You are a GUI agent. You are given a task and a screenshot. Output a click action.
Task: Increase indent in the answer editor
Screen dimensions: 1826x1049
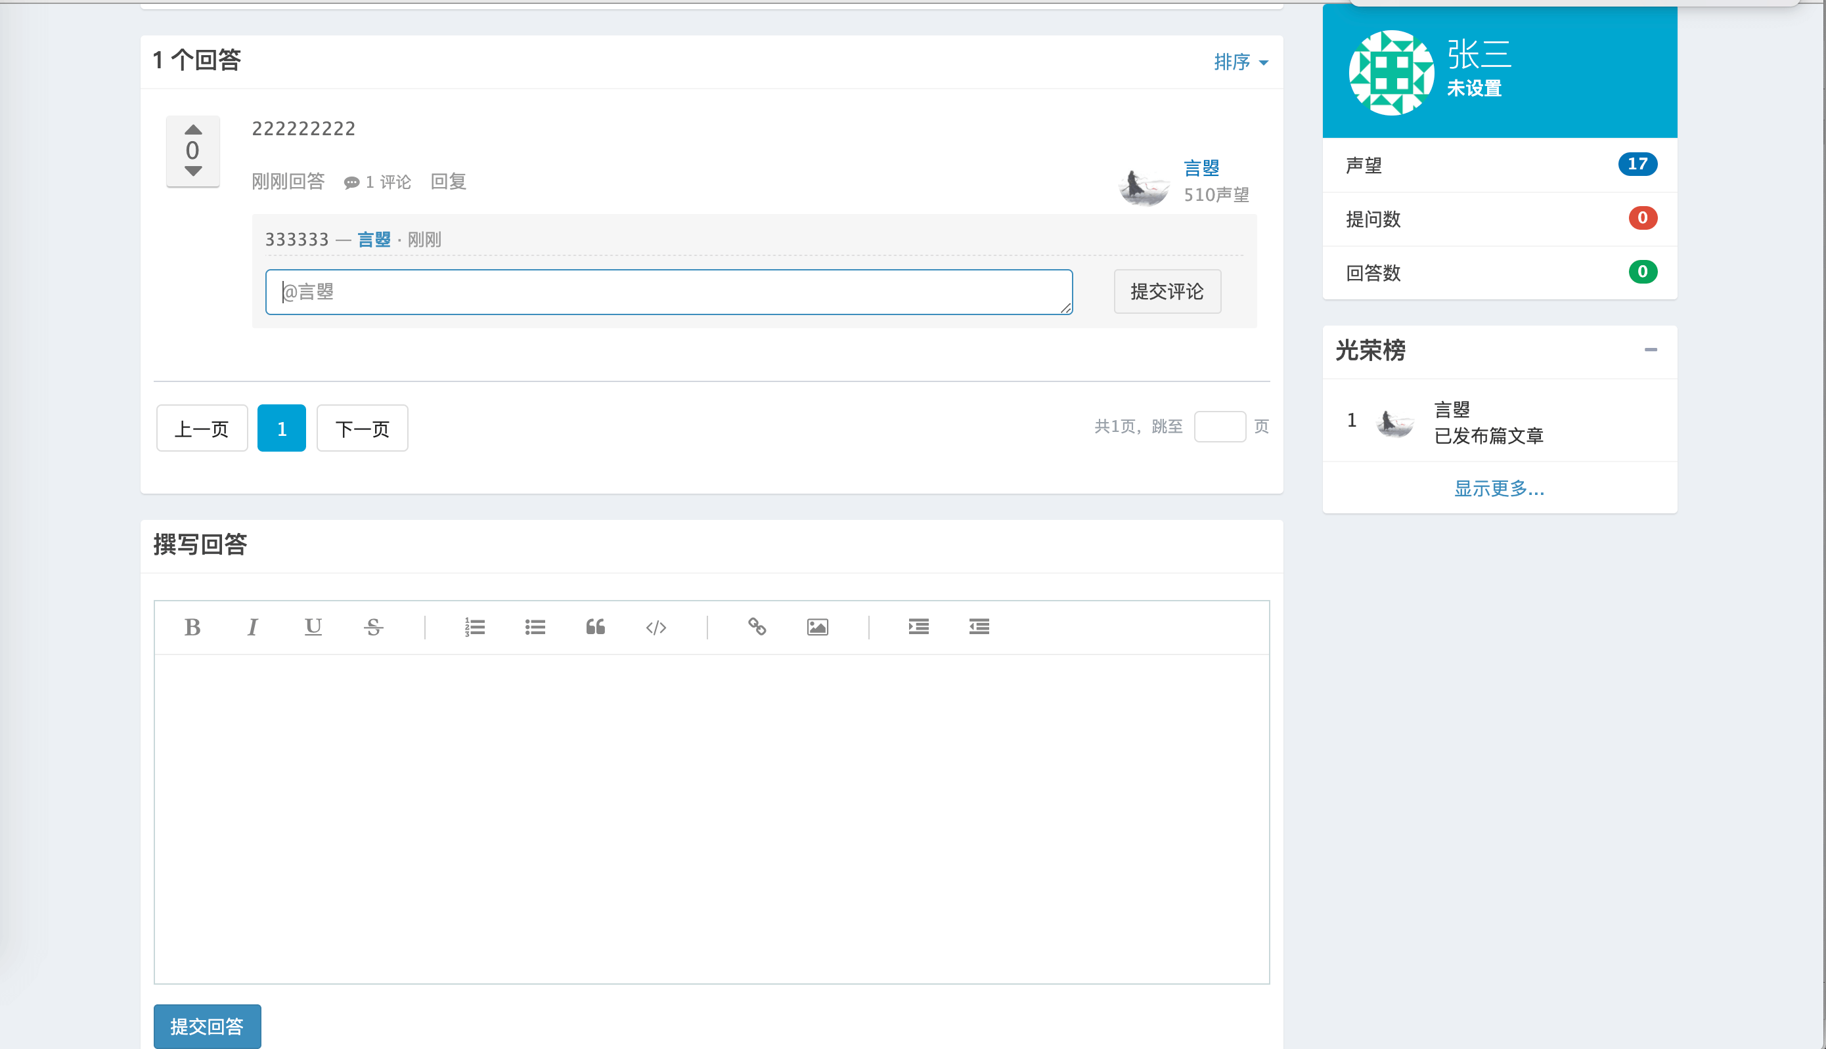pos(918,628)
